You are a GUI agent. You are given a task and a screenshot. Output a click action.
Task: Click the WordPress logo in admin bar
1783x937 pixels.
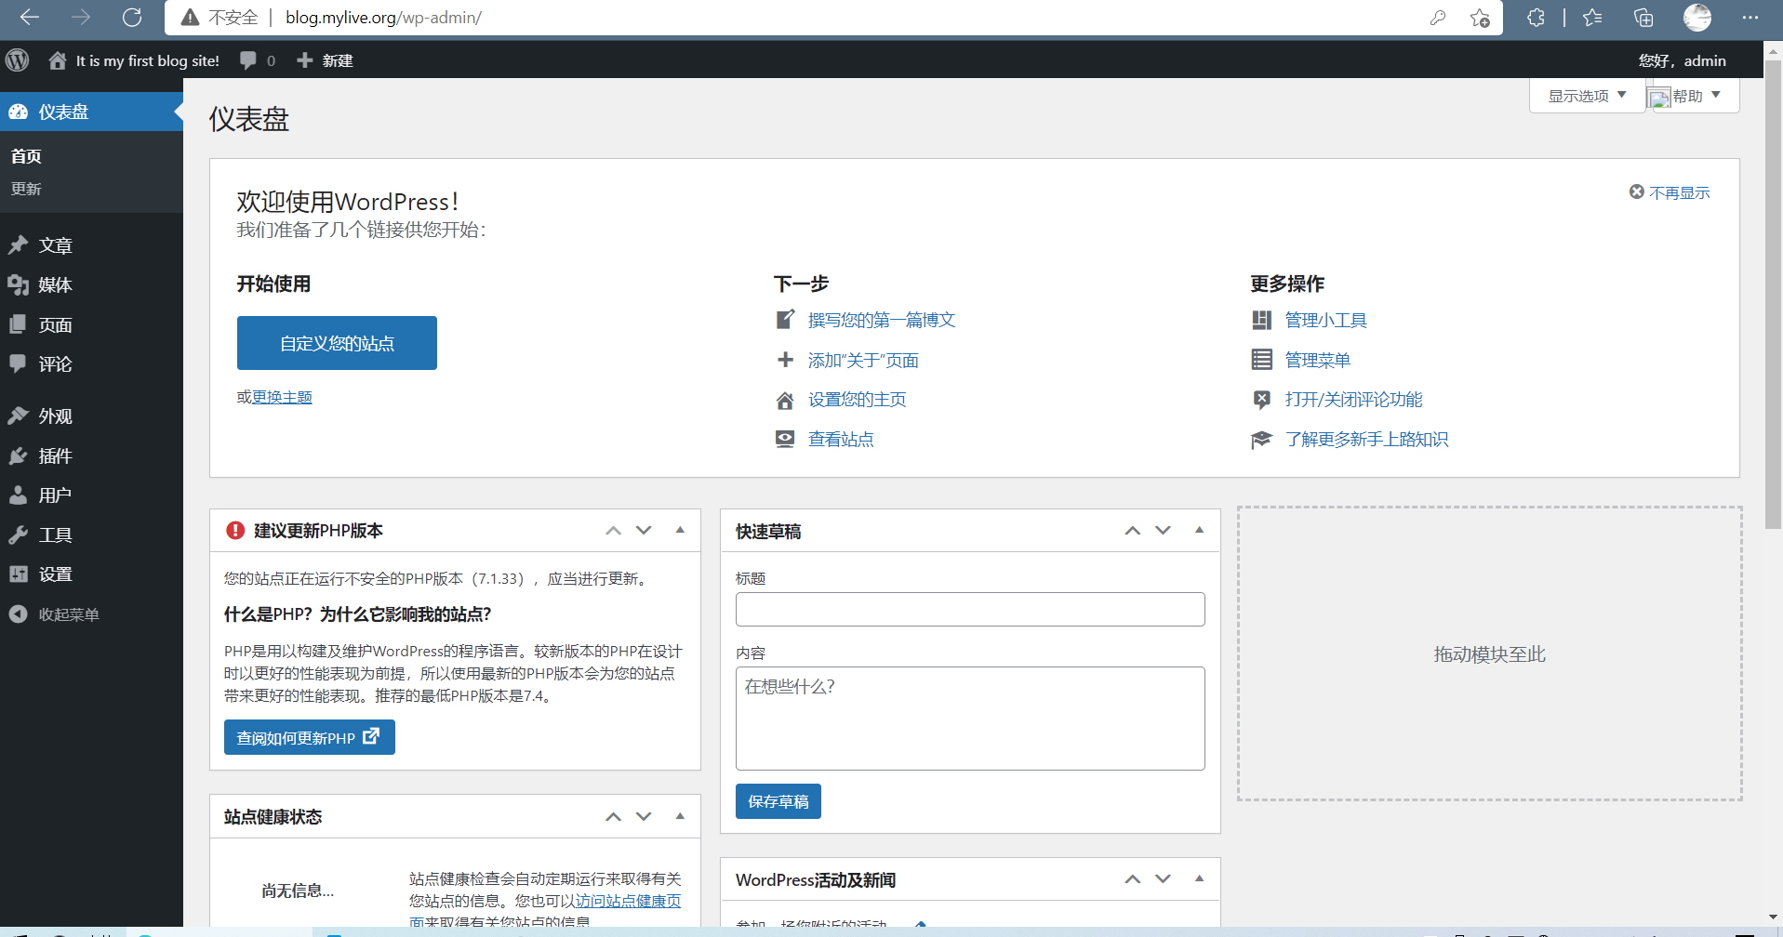18,60
